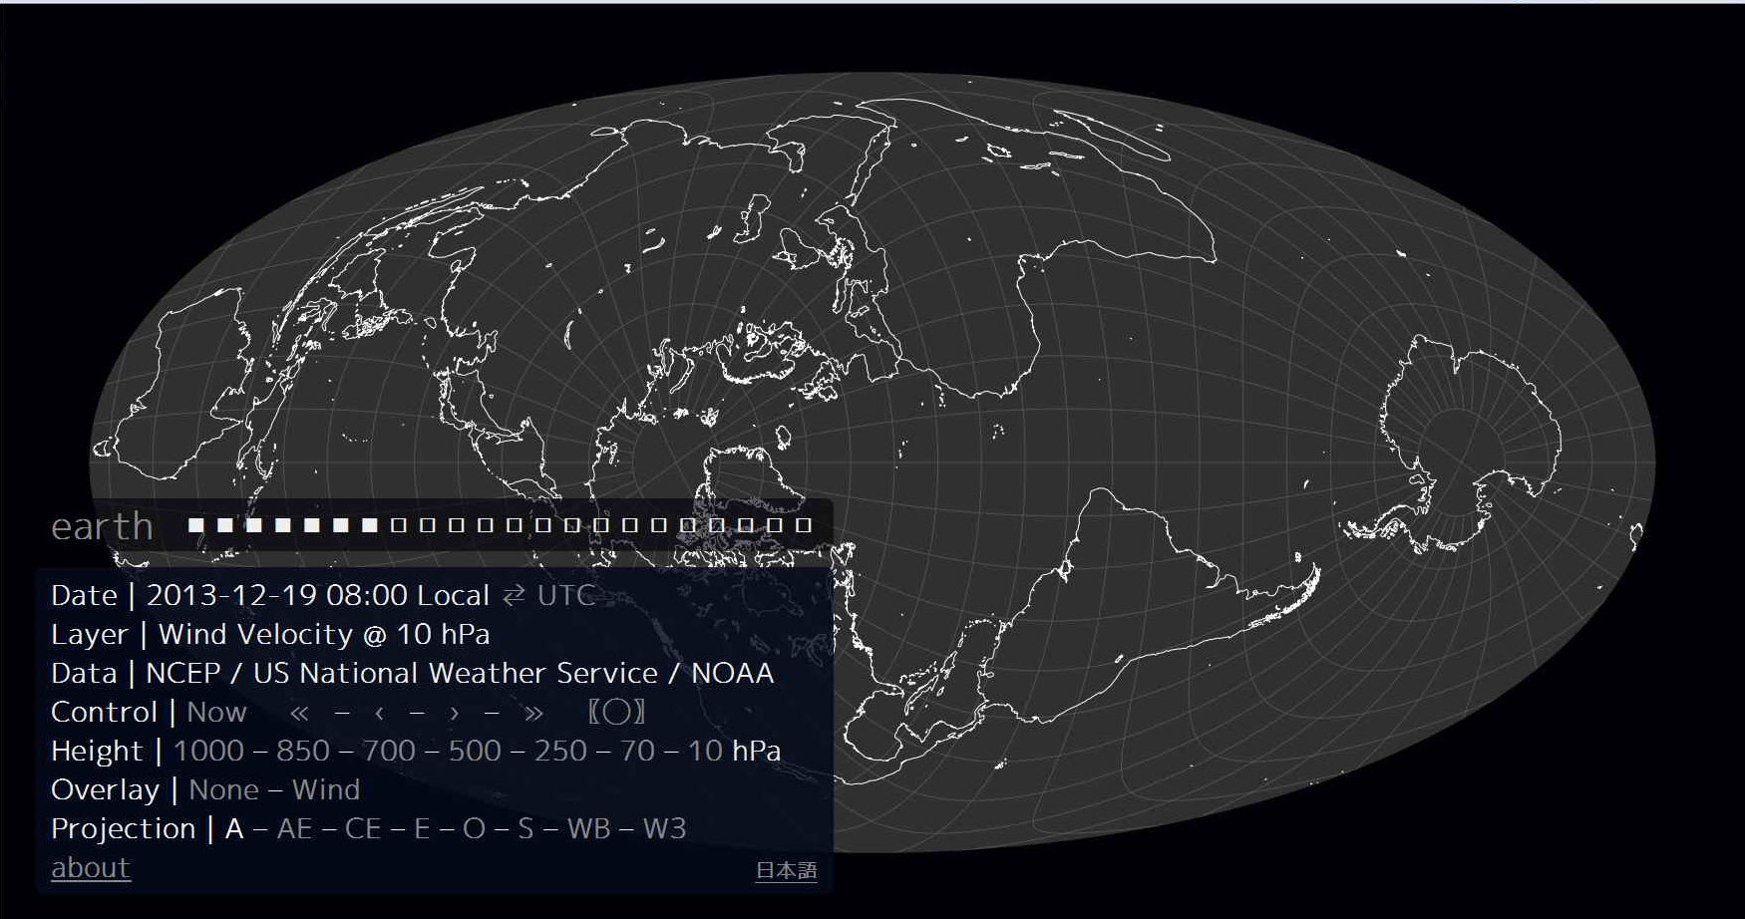Enable the Wind overlay

pyautogui.click(x=326, y=790)
